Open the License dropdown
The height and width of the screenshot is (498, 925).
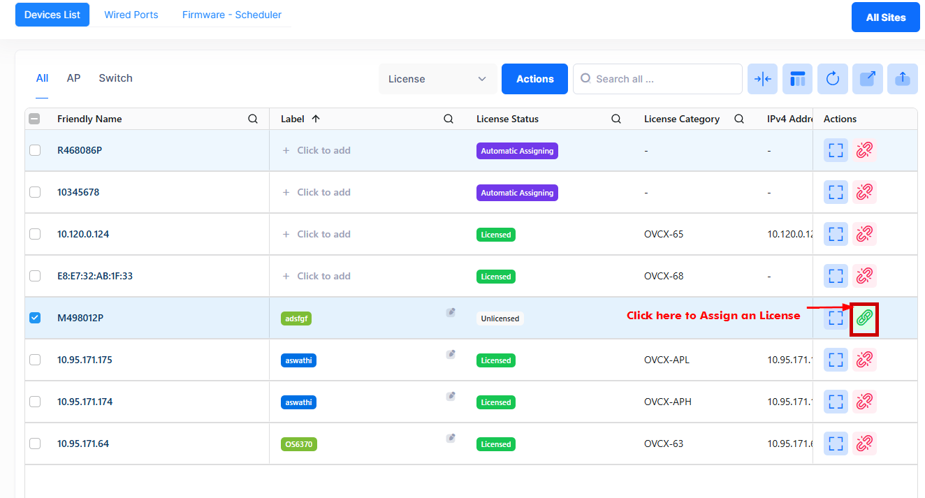click(438, 79)
